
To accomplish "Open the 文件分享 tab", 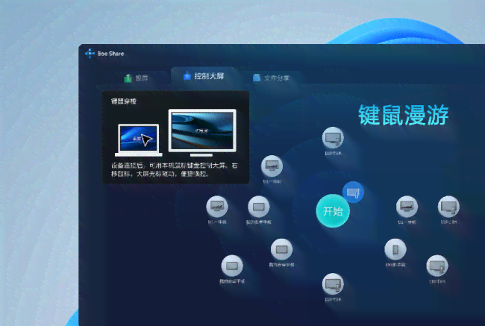I will (271, 78).
